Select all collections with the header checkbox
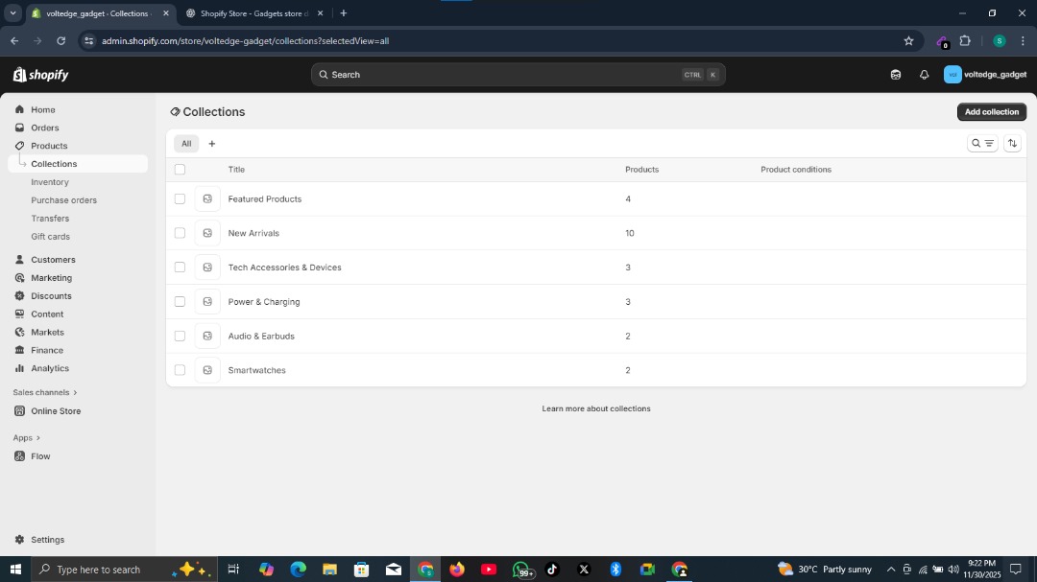 180,169
